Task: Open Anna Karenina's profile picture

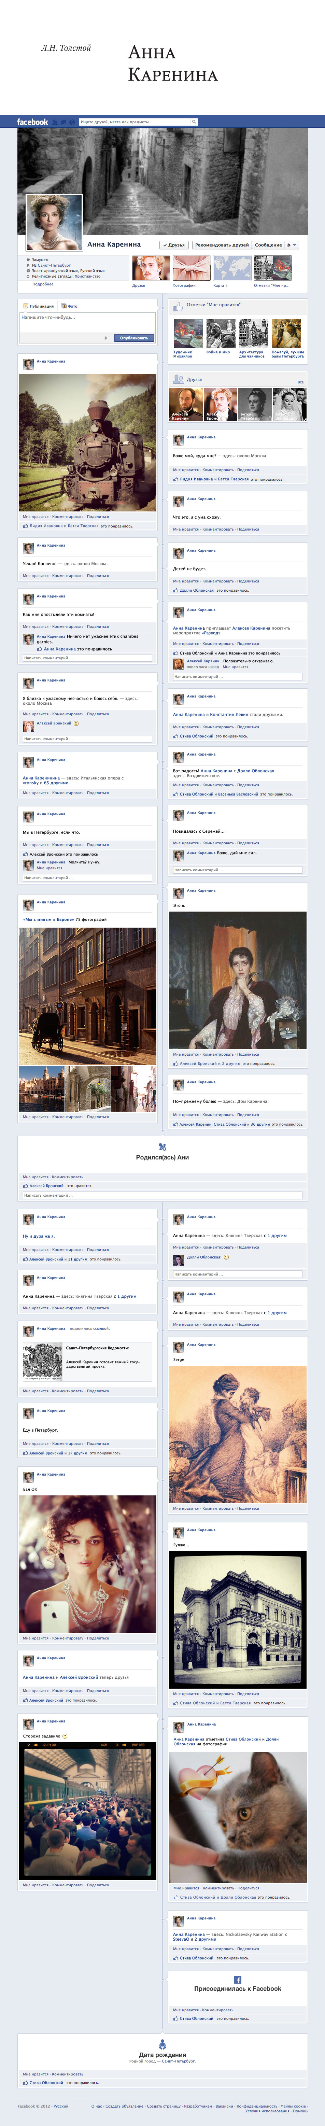Action: [x=54, y=223]
